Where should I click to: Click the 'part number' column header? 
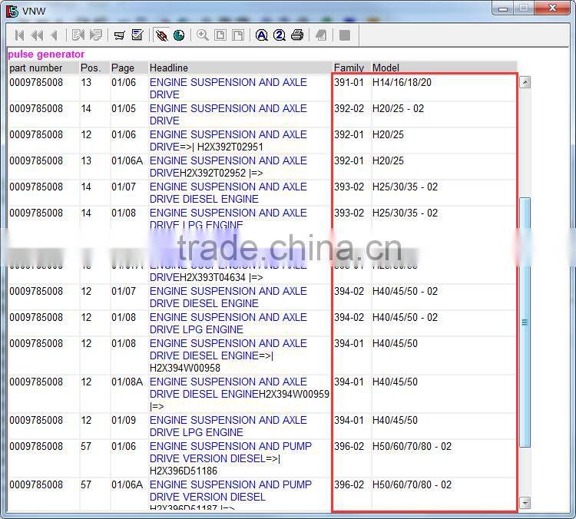[35, 68]
